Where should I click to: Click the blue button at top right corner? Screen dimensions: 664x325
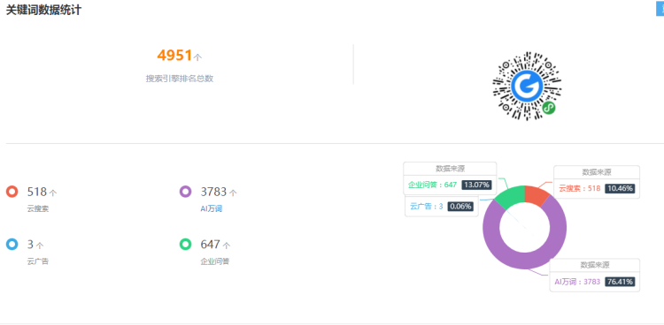(660, 8)
